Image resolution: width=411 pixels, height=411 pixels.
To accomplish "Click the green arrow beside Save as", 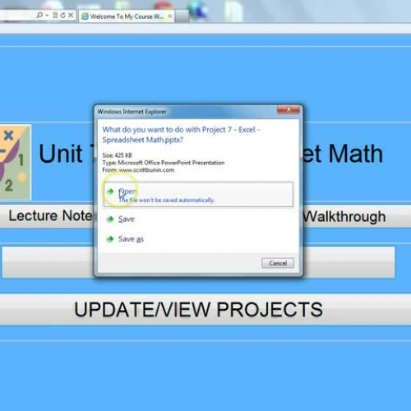I will pyautogui.click(x=110, y=239).
